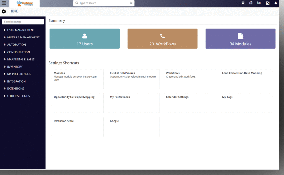Open the Extension Store shortcut
This screenshot has height=175, width=284.
tap(78, 127)
